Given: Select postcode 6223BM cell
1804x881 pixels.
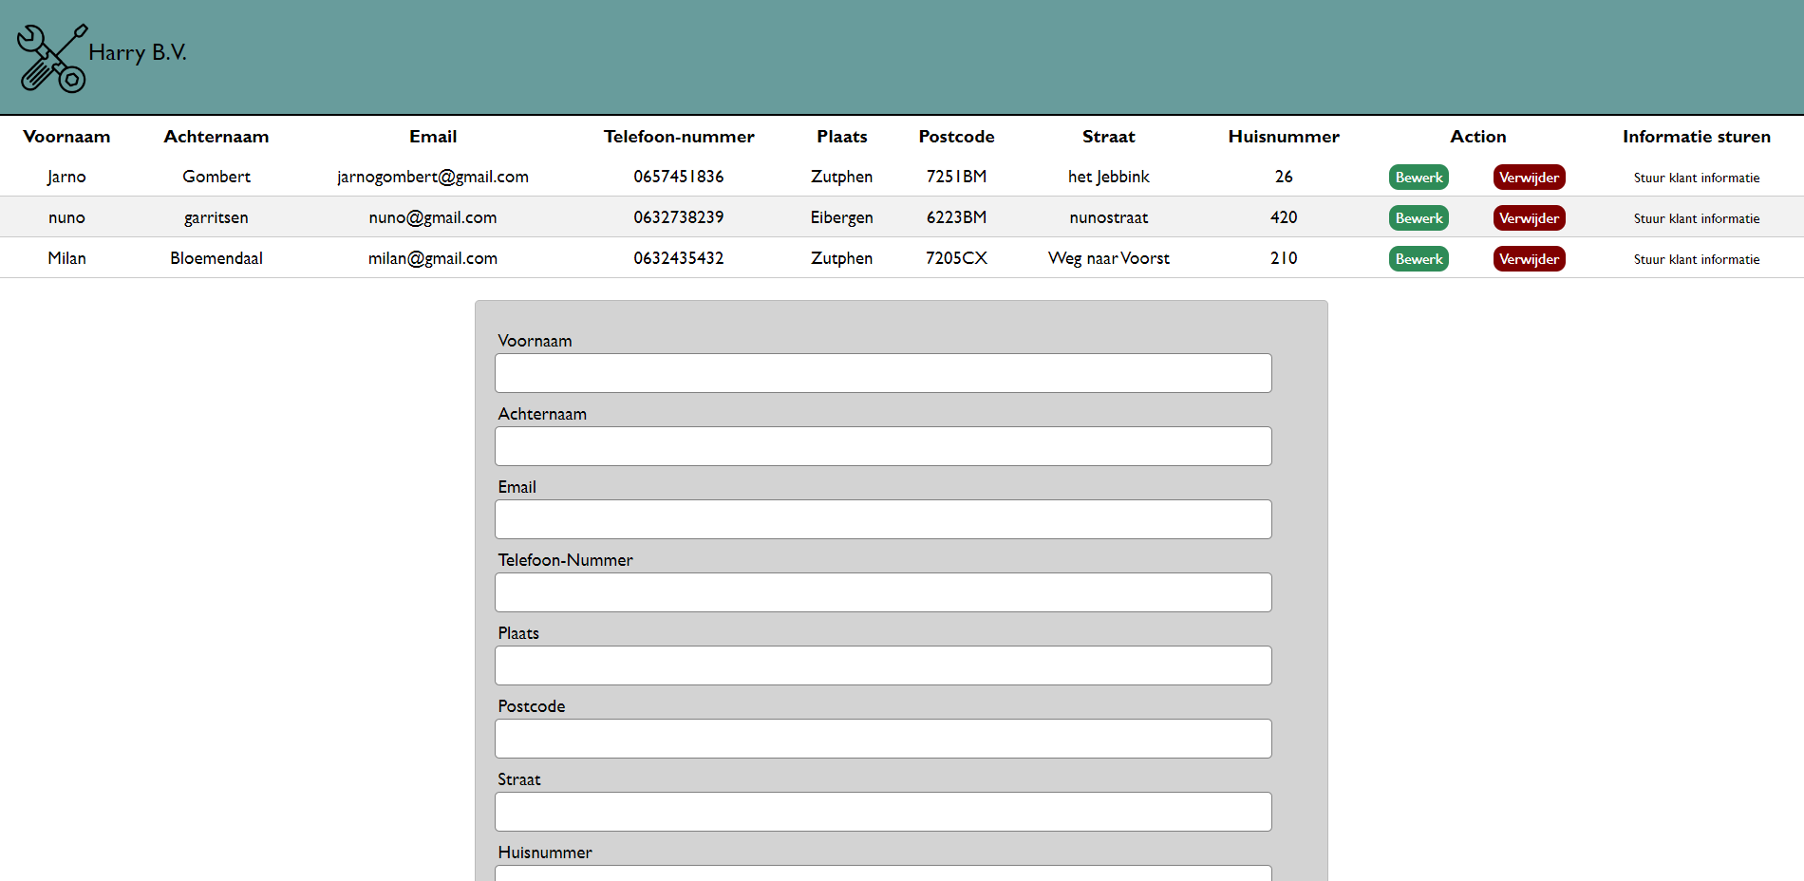Looking at the screenshot, I should click(956, 217).
